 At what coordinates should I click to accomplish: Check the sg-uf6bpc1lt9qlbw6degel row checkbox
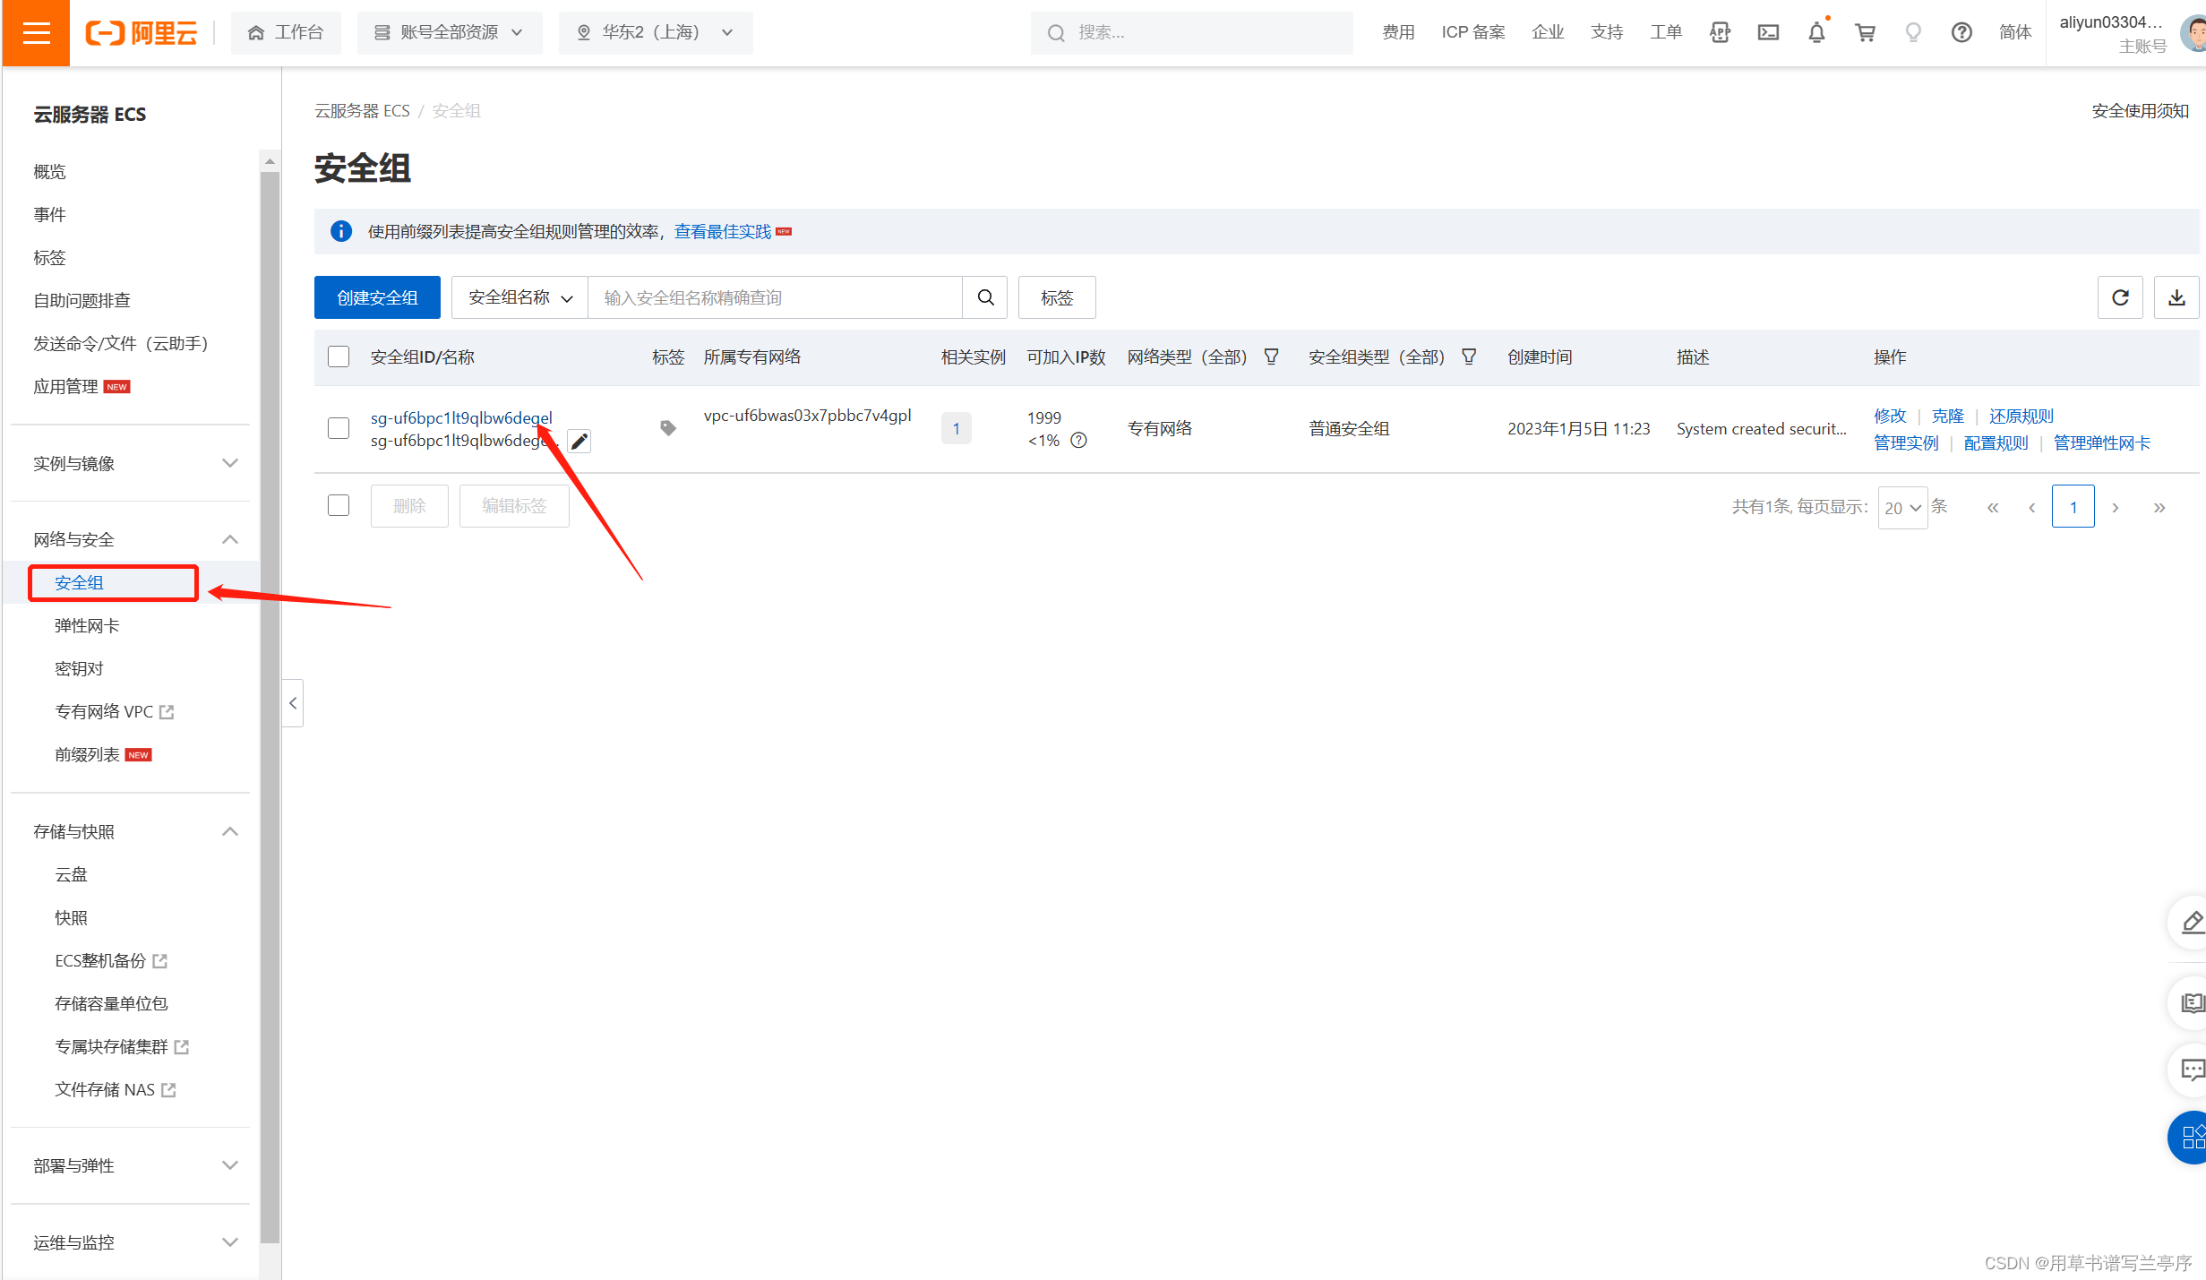coord(339,428)
